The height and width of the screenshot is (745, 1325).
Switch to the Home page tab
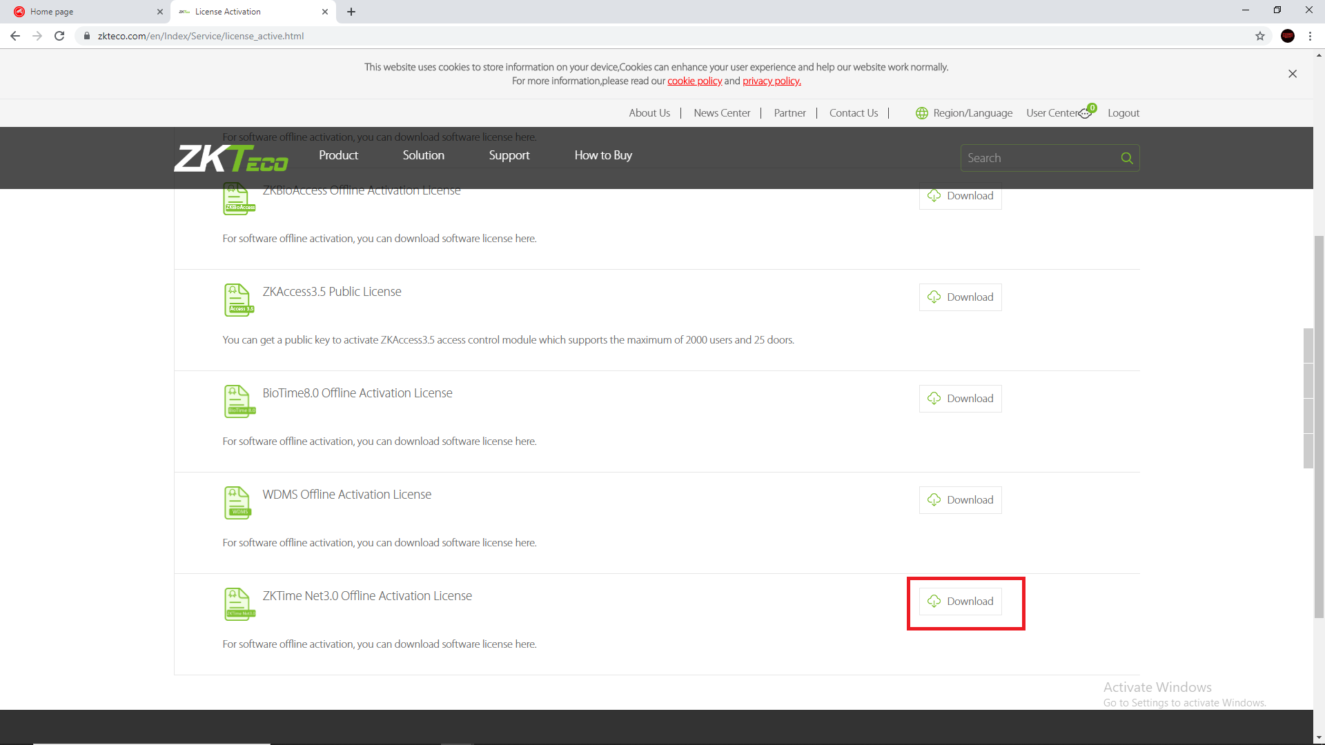[x=83, y=12]
